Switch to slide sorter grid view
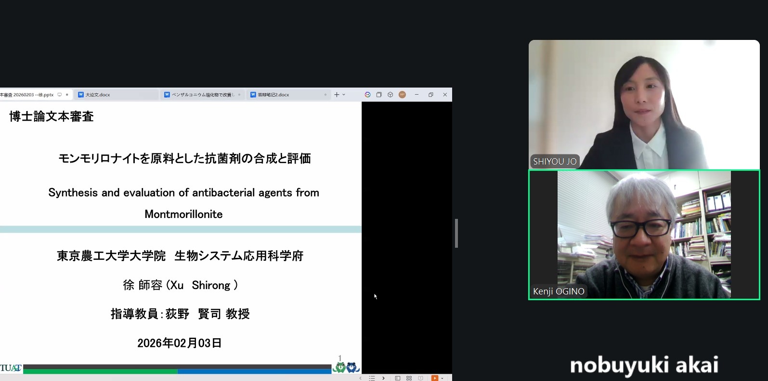Screen dimensions: 768x381 409,378
